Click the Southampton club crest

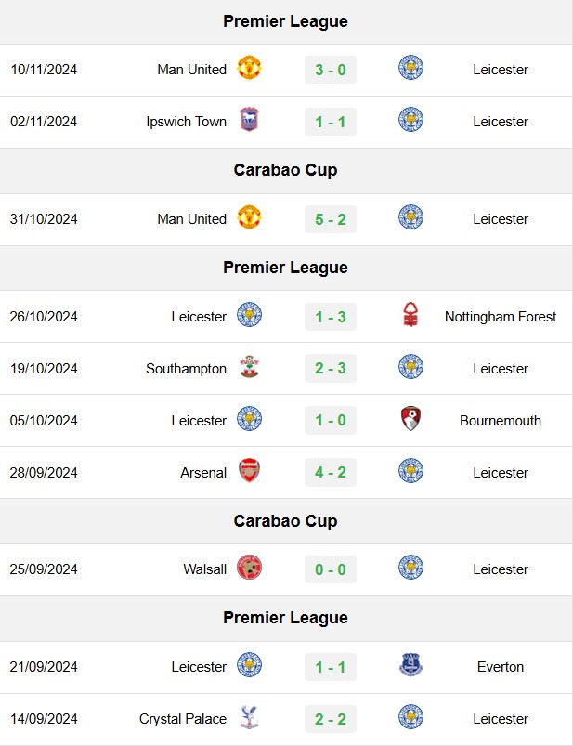249,367
